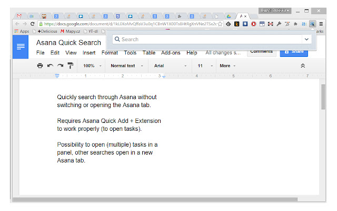The height and width of the screenshot is (211, 337).
Task: Click the Comments button
Action: 262,53
